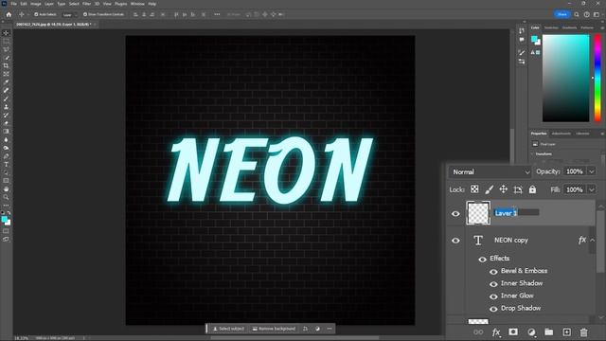Viewport: 606px width, 341px height.
Task: Click prevent artboard auto-nesting lock icon
Action: (518, 189)
